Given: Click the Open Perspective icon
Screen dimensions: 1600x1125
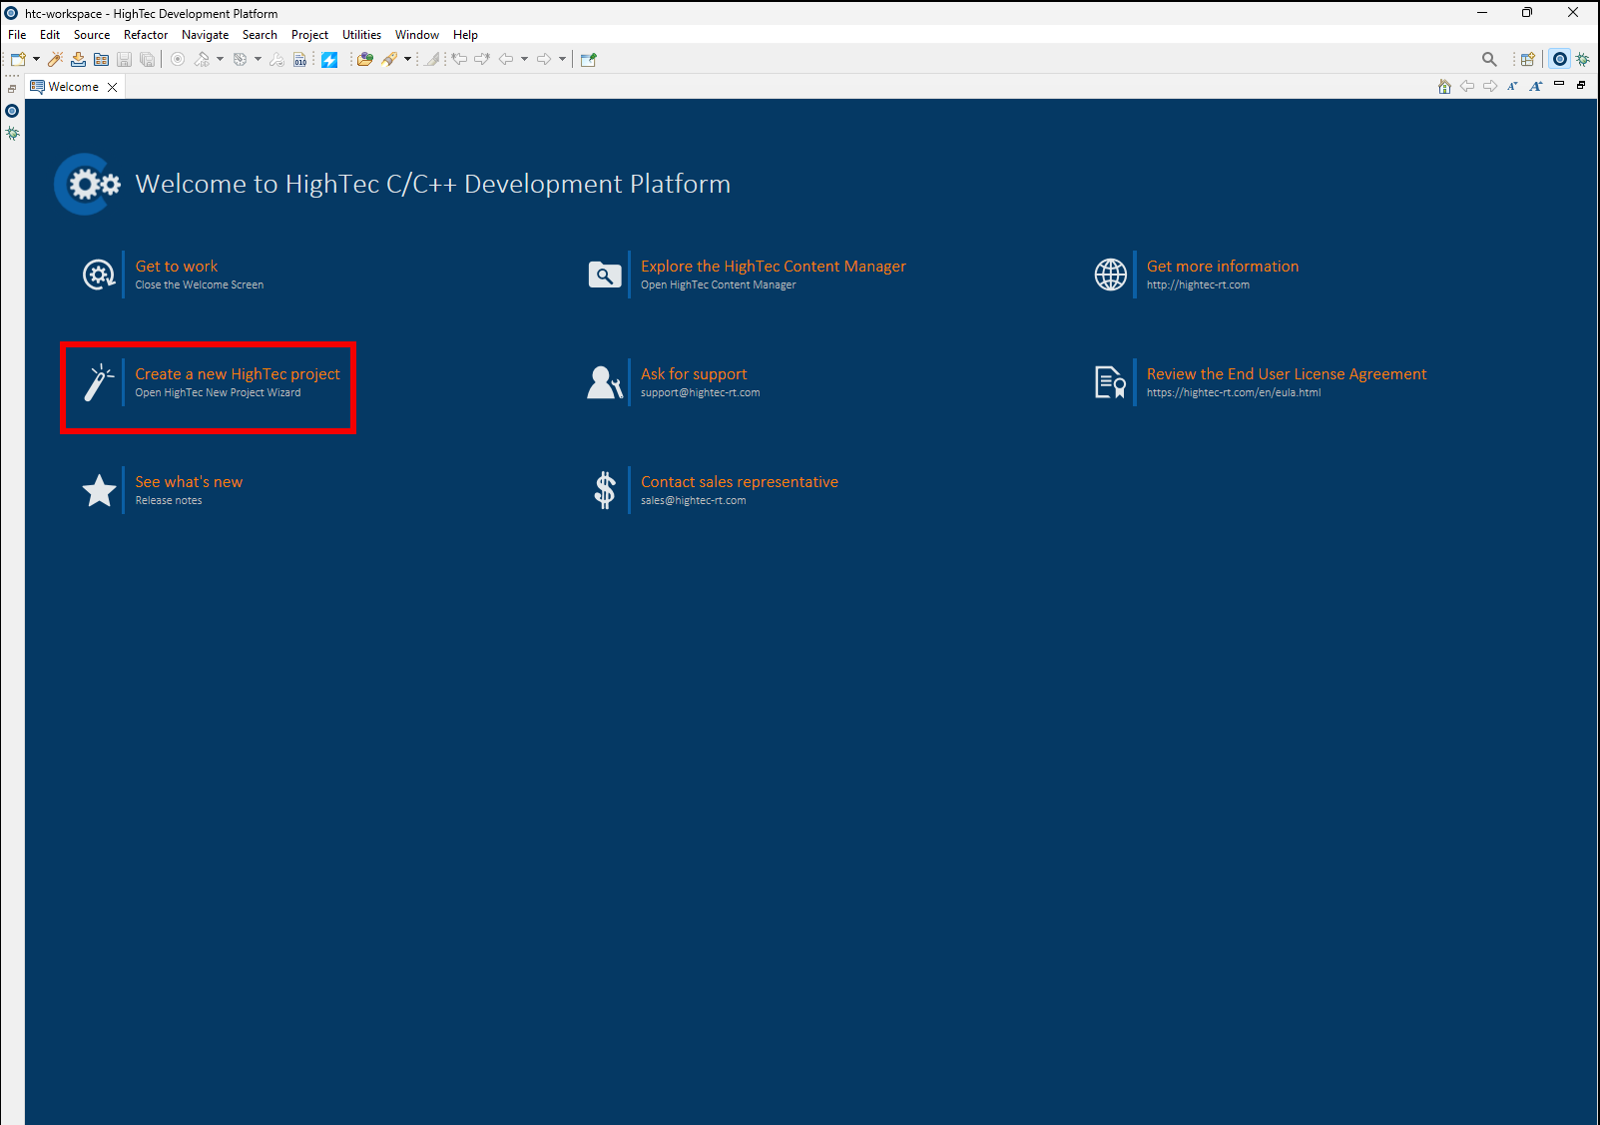Looking at the screenshot, I should click(1527, 60).
